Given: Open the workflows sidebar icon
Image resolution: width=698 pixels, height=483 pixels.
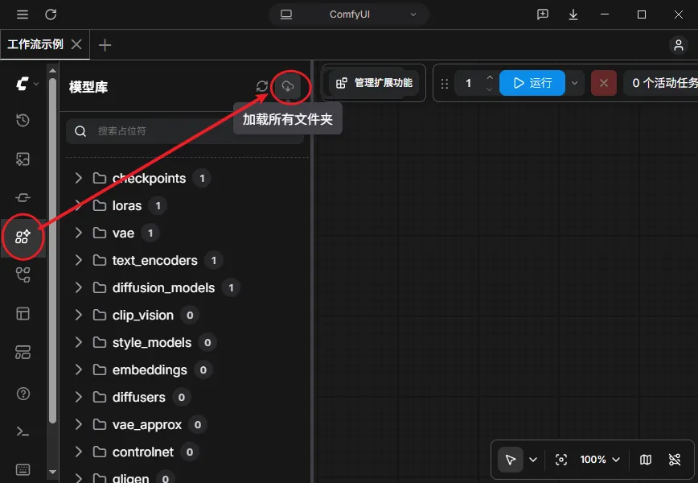Looking at the screenshot, I should coord(23,275).
